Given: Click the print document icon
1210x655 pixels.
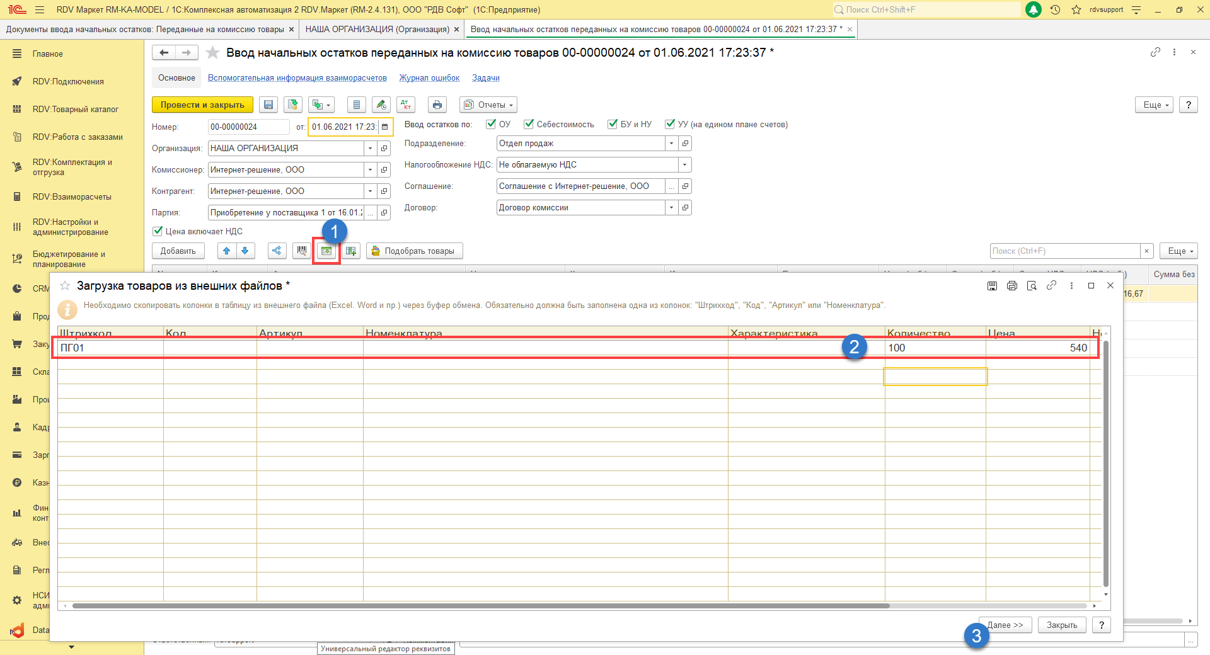Looking at the screenshot, I should click(437, 105).
